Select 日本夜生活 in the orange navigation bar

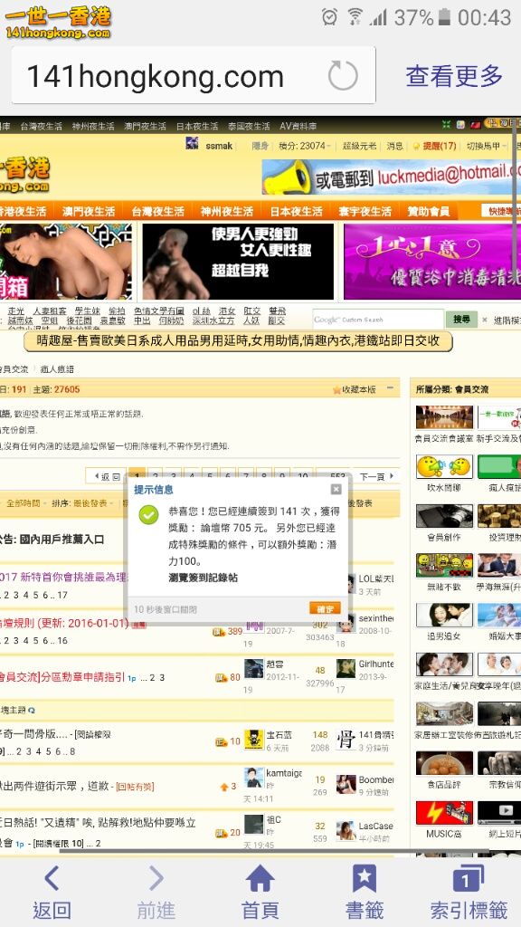296,211
